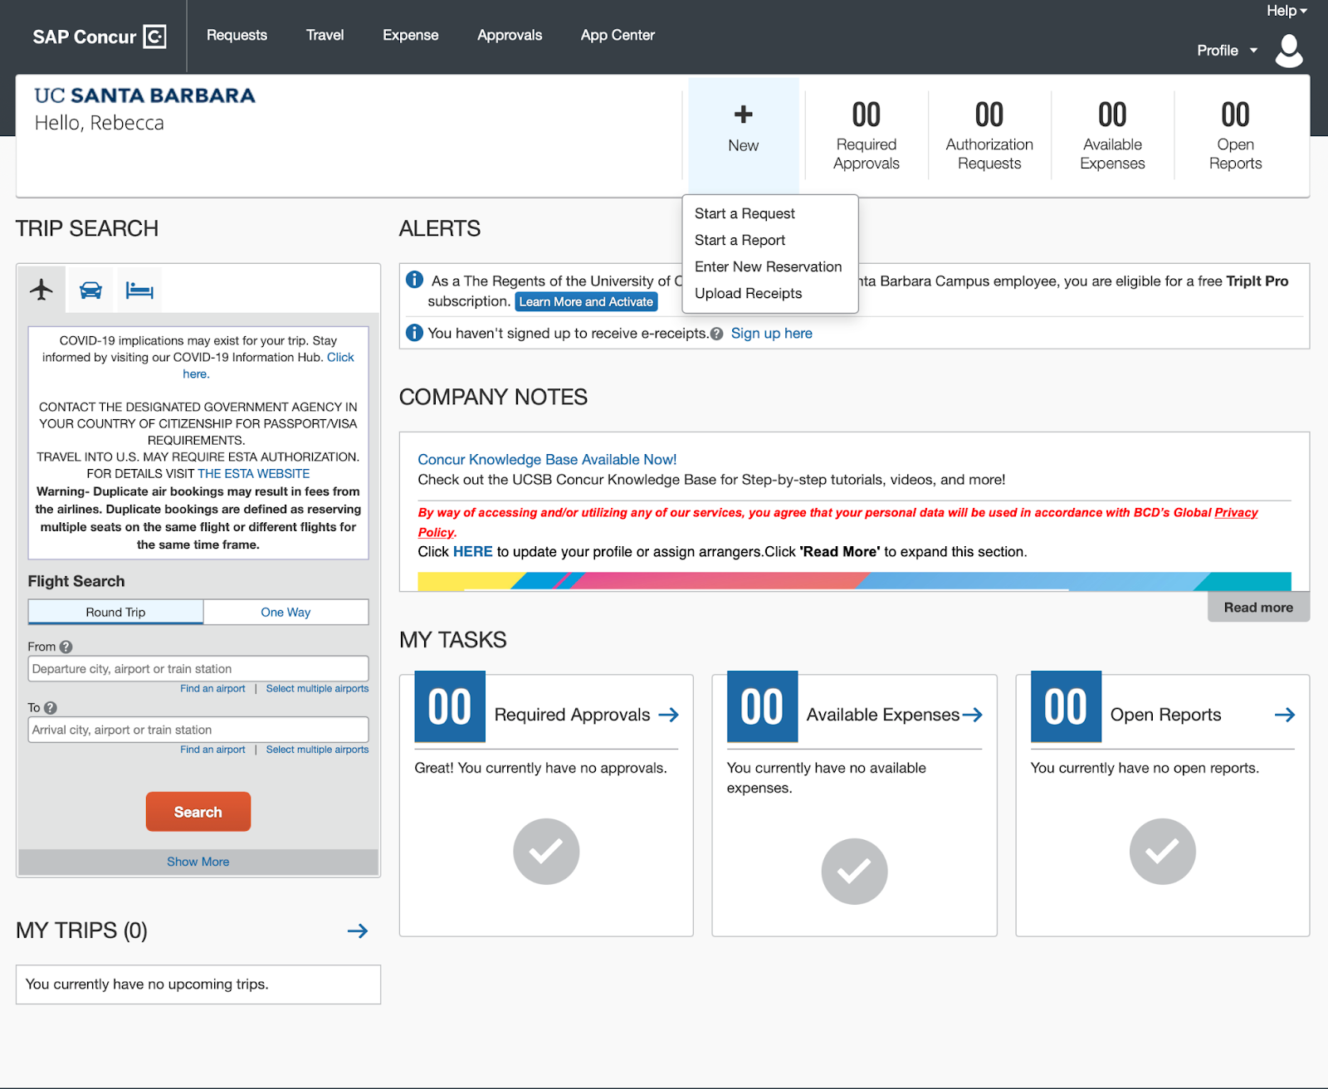Click the "Hello, Rebecca" greeting text
The image size is (1328, 1089).
pyautogui.click(x=99, y=123)
